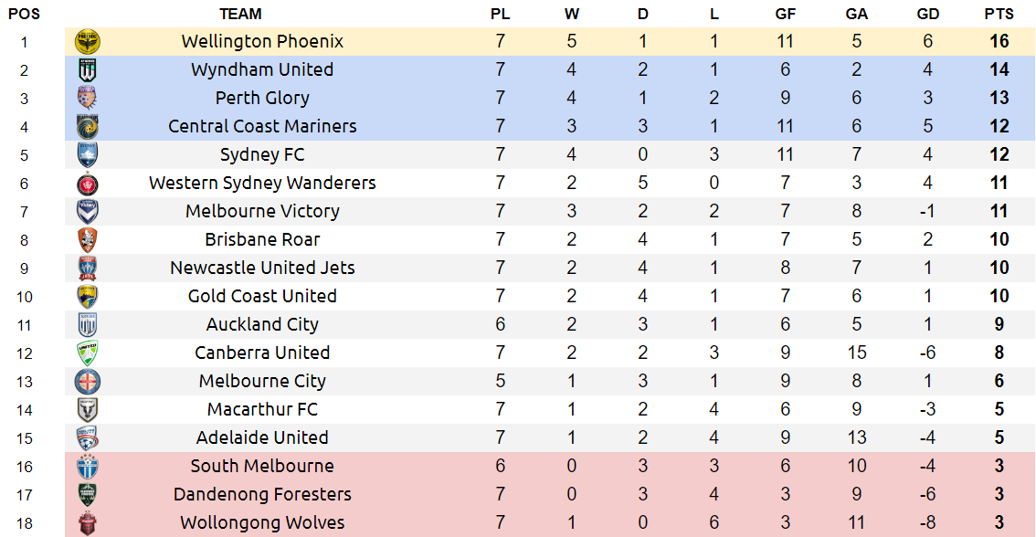Image resolution: width=1036 pixels, height=537 pixels.
Task: Click the Wyndham United club badge
Action: [88, 70]
